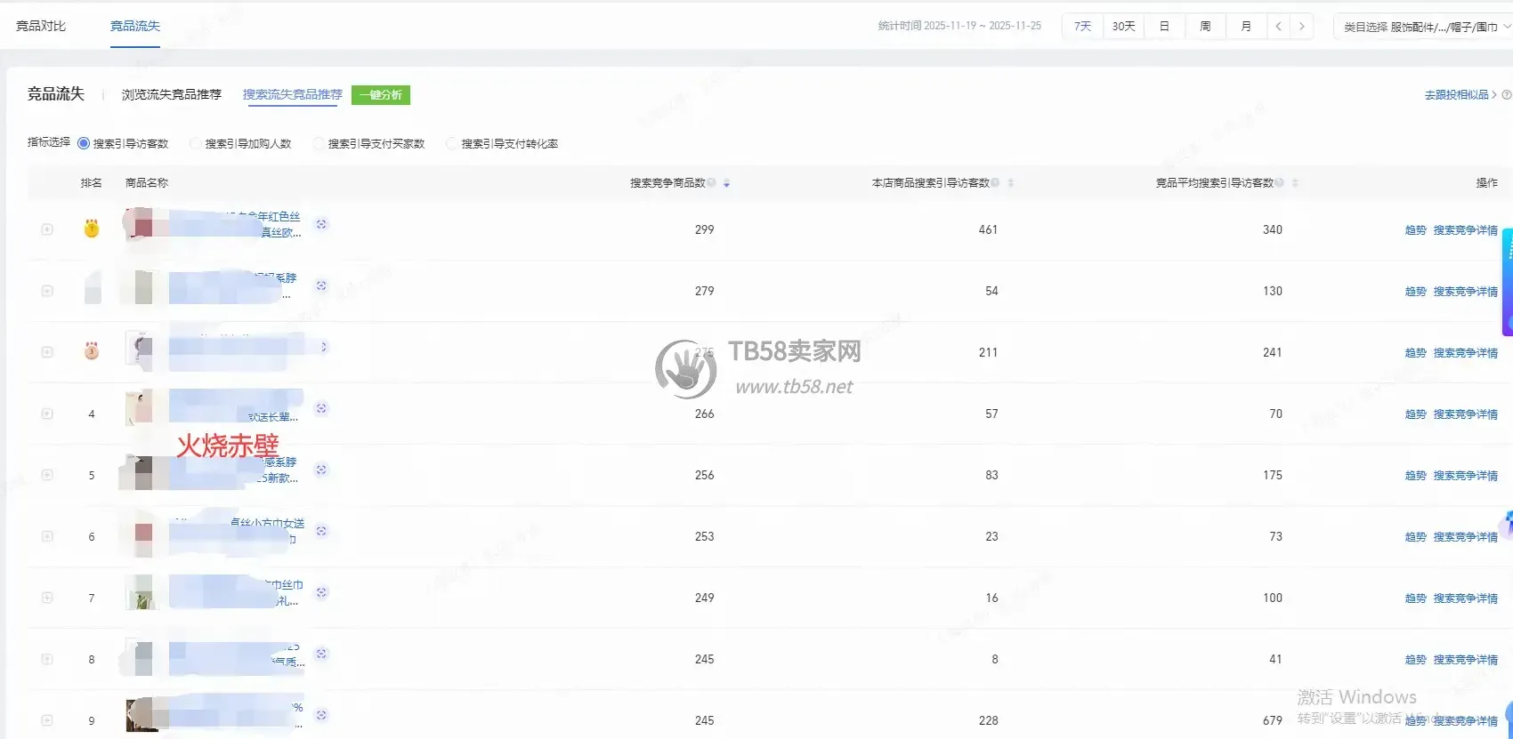
Task: Switch to the 竞品对比 tab
Action: 41,26
